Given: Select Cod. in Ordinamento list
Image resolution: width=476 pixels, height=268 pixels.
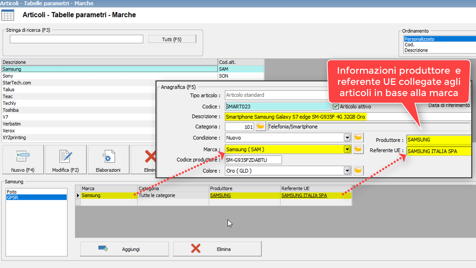Looking at the screenshot, I should point(440,45).
